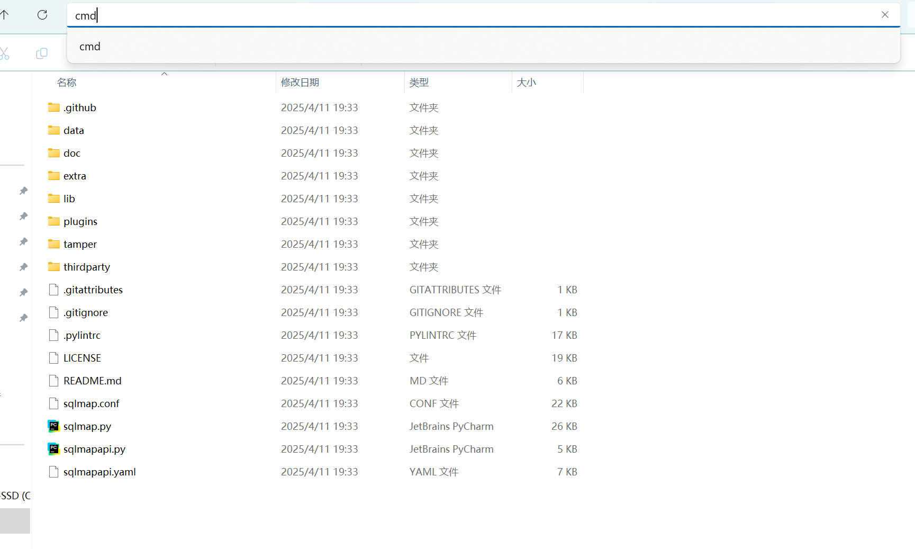Image resolution: width=915 pixels, height=549 pixels.
Task: Click the plugins folder icon
Action: pyautogui.click(x=54, y=221)
